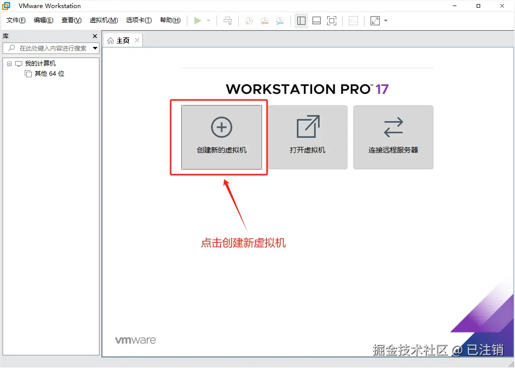515x368 pixels.
Task: Click 创建新的虚拟机 button
Action: pos(222,137)
